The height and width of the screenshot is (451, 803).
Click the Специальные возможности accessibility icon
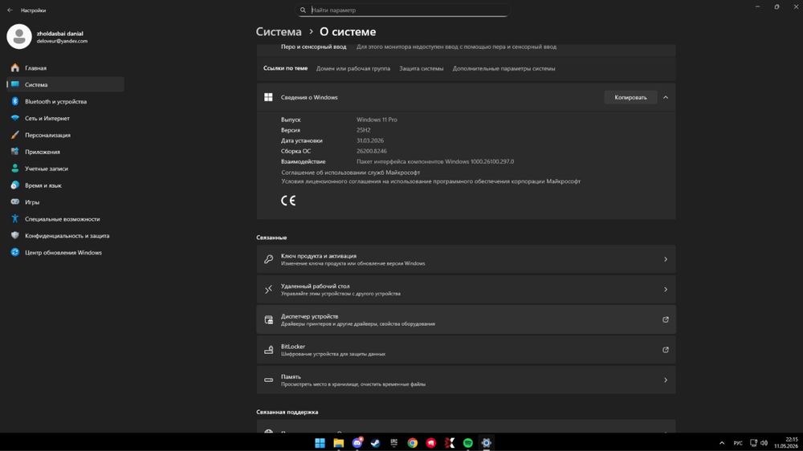tap(14, 218)
